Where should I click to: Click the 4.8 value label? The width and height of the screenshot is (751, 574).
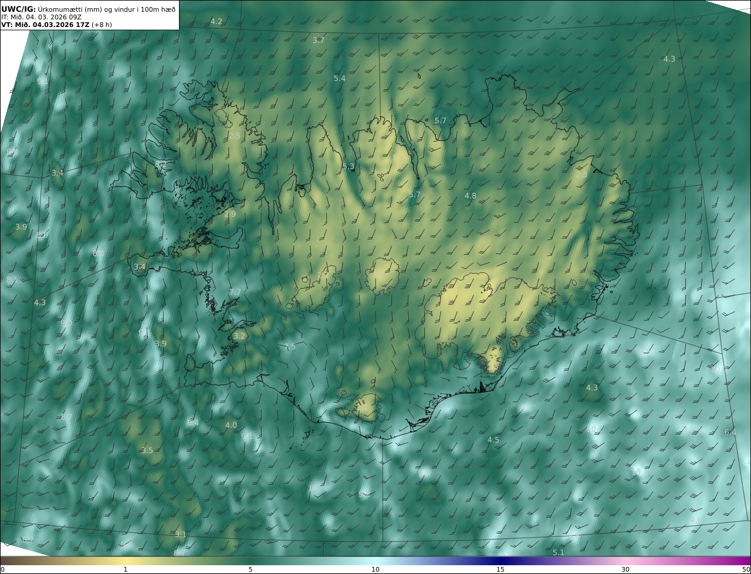[471, 195]
